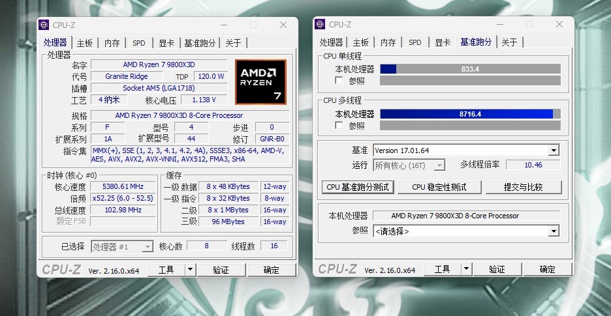
Task: Open 关于 tab in right window
Action: click(x=509, y=42)
